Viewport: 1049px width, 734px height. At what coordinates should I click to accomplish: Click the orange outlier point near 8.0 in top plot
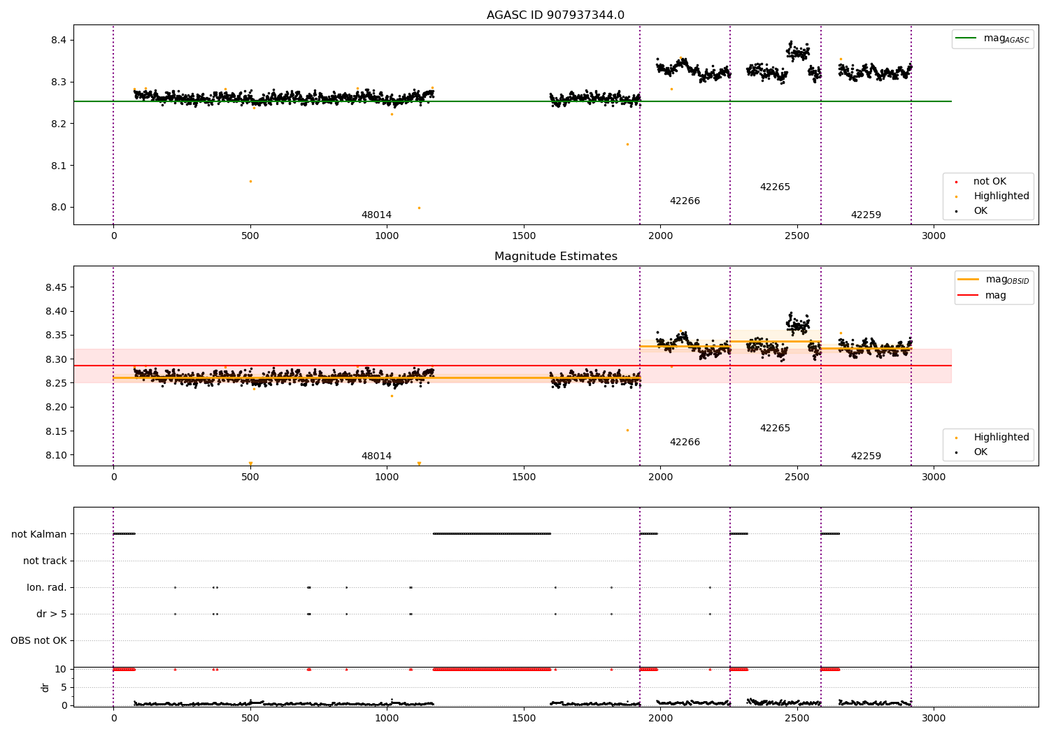coord(419,208)
